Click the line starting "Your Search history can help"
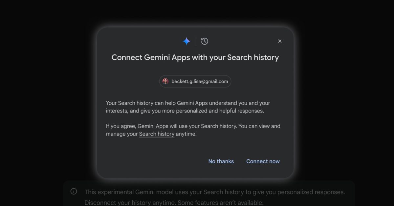The width and height of the screenshot is (394, 206). [188, 103]
